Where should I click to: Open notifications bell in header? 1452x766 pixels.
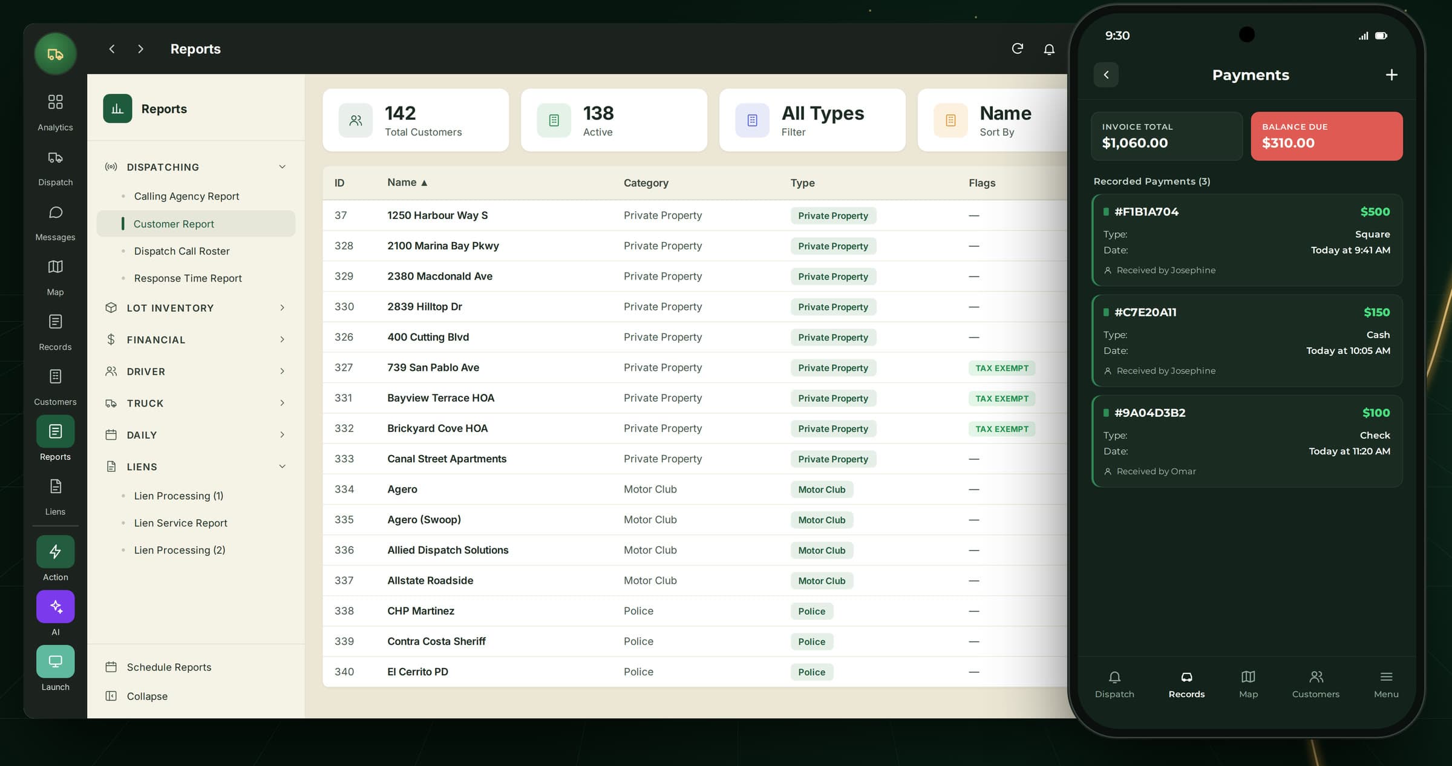click(1049, 49)
